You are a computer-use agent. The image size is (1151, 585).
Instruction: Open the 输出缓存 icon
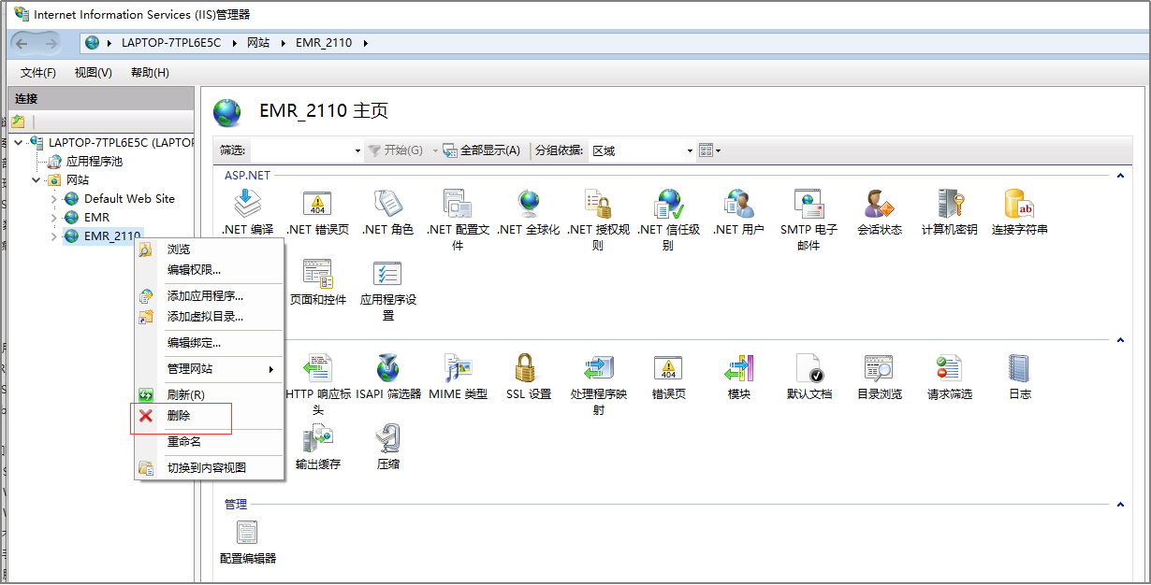click(x=317, y=437)
